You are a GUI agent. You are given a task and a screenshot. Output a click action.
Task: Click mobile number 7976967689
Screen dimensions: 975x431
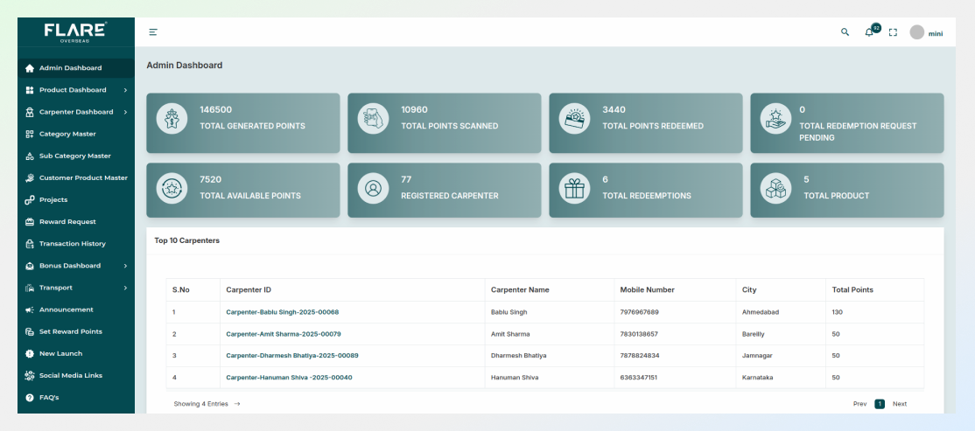tap(639, 312)
